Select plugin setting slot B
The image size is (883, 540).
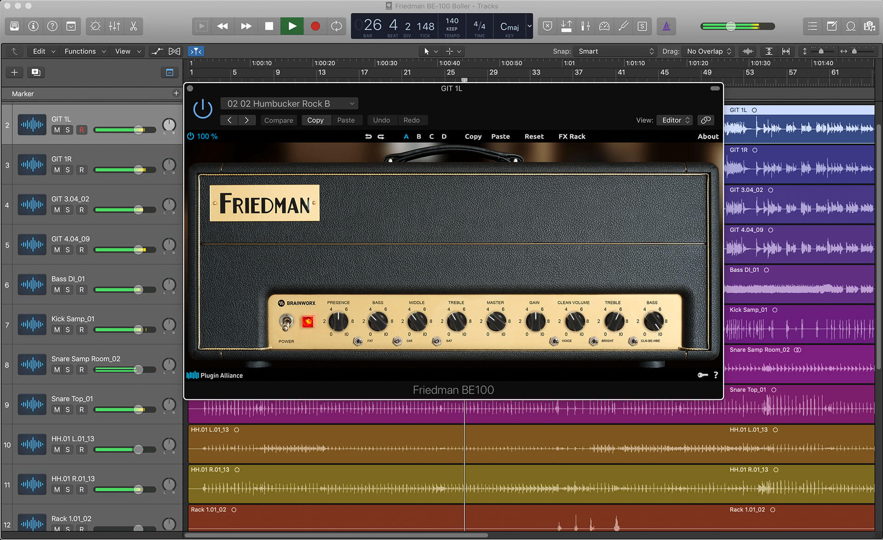click(x=419, y=136)
